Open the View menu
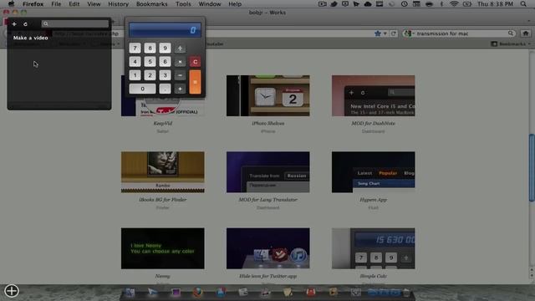 coord(94,4)
